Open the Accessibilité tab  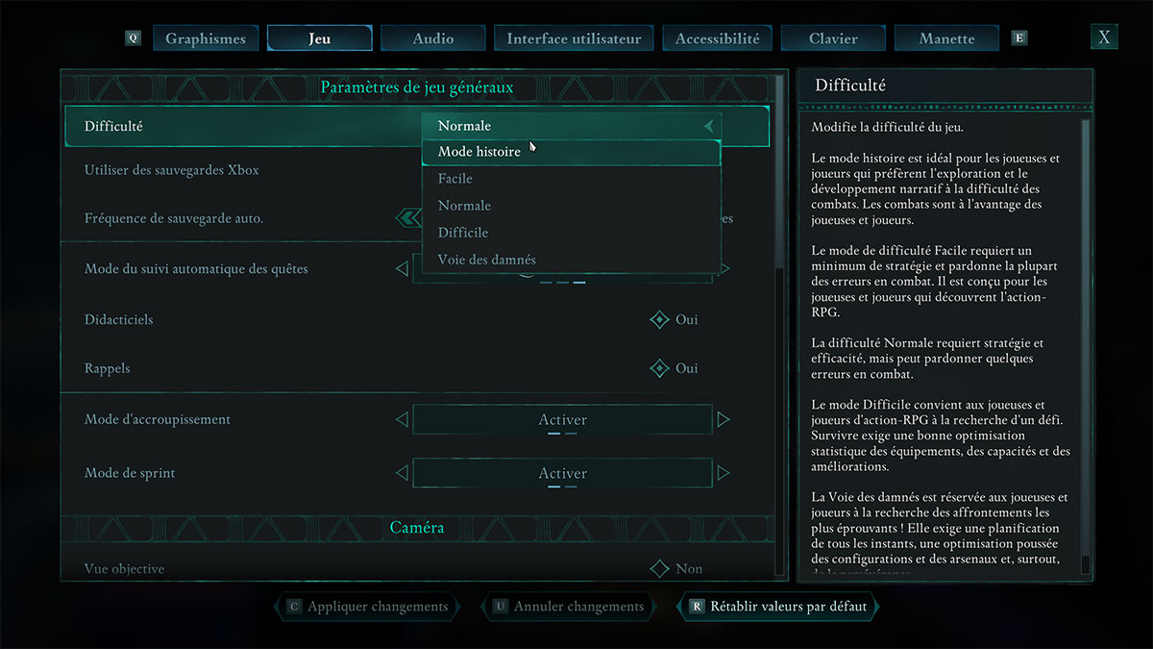click(x=717, y=37)
